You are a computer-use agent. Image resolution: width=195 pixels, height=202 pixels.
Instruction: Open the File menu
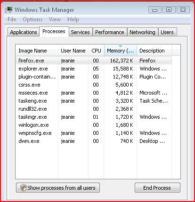click(x=12, y=19)
